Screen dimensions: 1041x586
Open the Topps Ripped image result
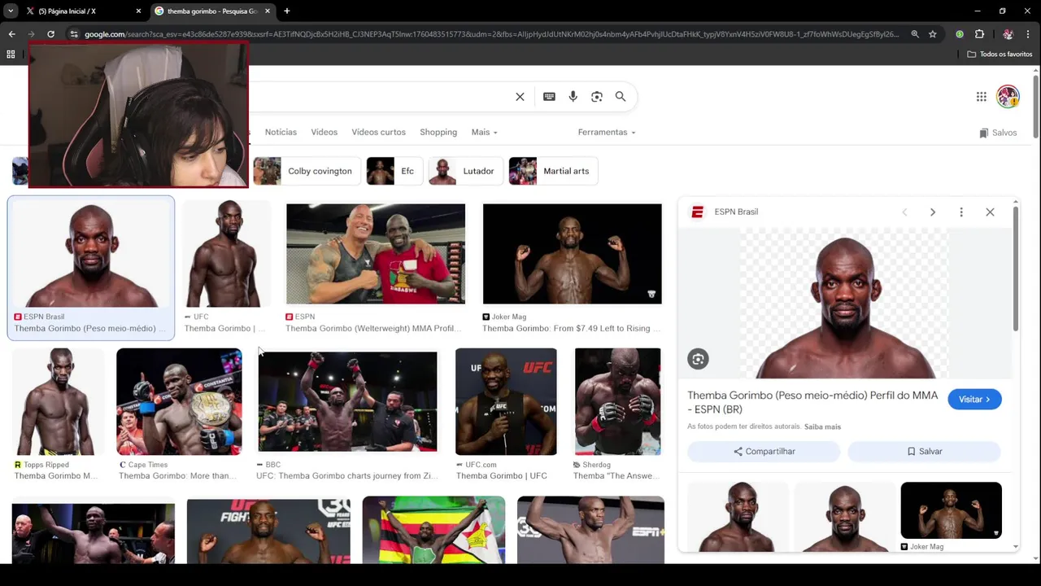coord(58,402)
